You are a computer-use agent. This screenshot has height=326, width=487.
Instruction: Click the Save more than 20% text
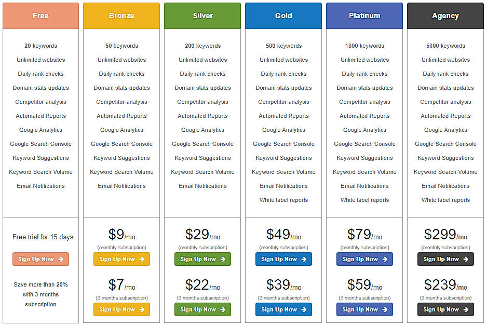point(40,284)
